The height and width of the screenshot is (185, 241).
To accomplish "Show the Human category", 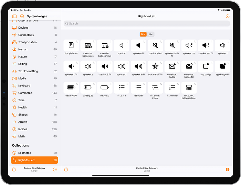I will click(34, 49).
